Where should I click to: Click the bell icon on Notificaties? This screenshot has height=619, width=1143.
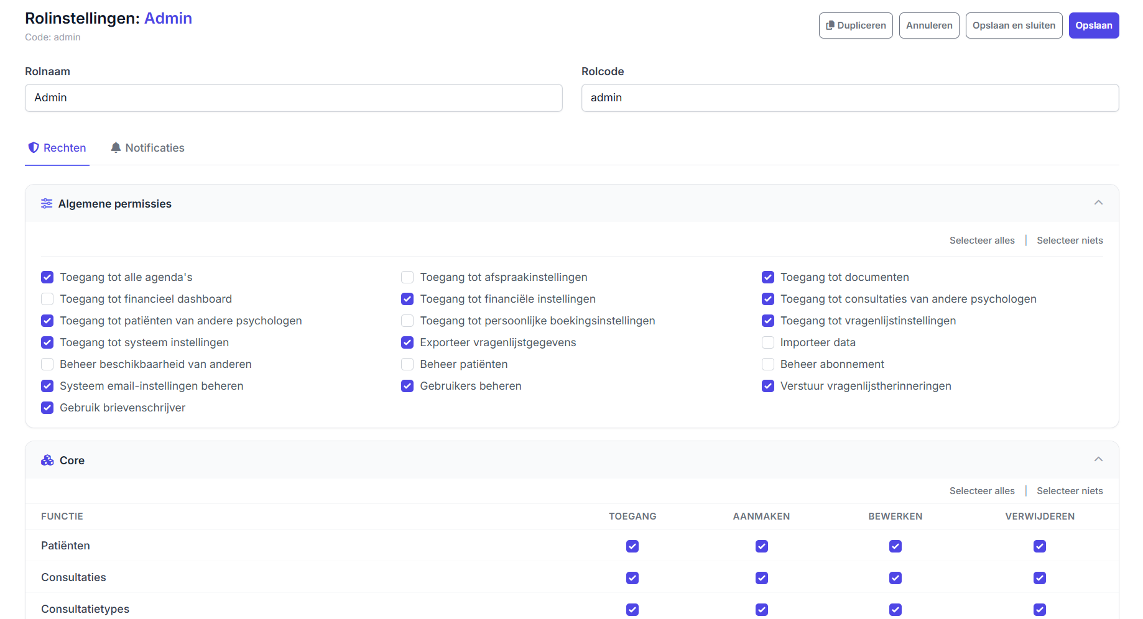tap(116, 148)
